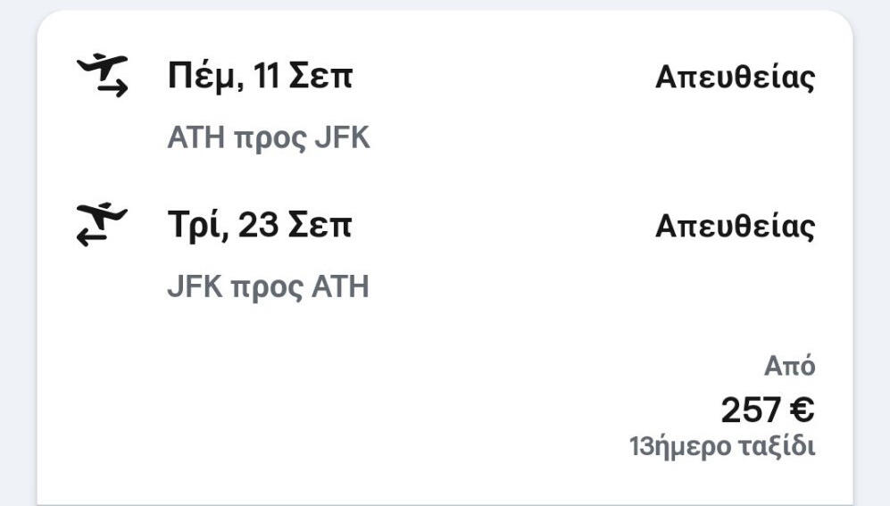Viewport: 890px width, 506px height.
Task: Click the number 23 in return date
Action: (259, 226)
